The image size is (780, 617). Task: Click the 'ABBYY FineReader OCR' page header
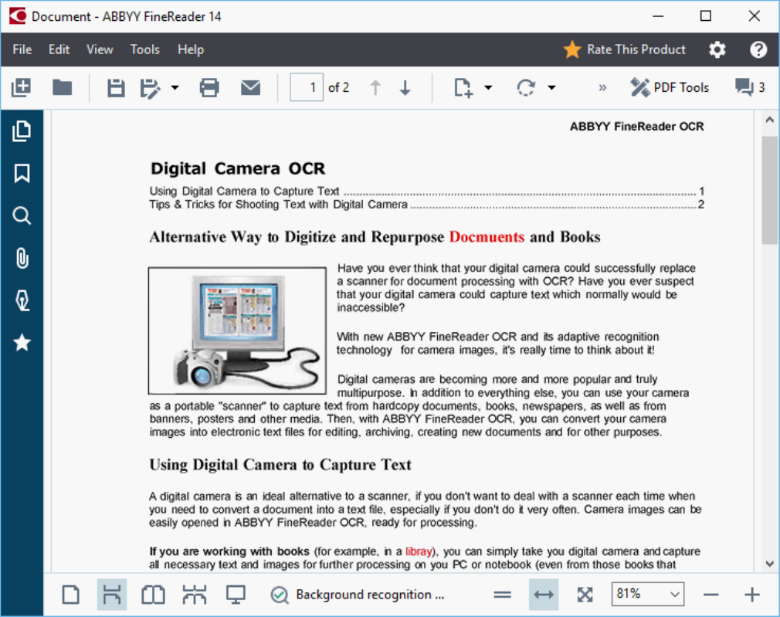[636, 127]
